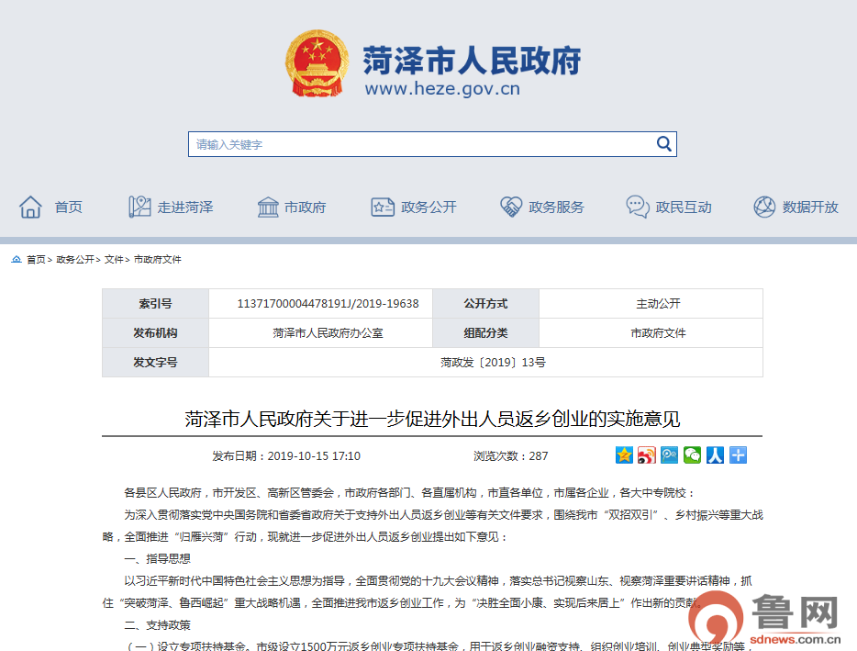Click 文件 breadcrumb link
The height and width of the screenshot is (651, 857).
tap(114, 260)
